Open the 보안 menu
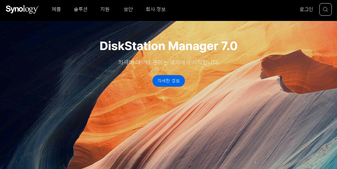This screenshot has height=169, width=337. coord(128,9)
